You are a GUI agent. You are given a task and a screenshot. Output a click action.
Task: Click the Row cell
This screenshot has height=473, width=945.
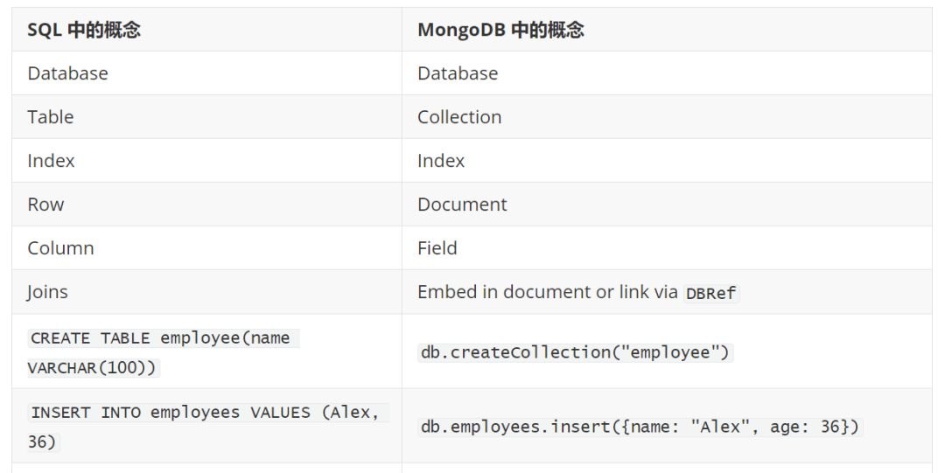(x=45, y=205)
